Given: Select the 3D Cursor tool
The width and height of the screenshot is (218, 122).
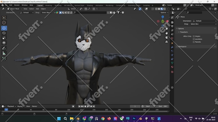Looking at the screenshot, I should coord(4,23).
